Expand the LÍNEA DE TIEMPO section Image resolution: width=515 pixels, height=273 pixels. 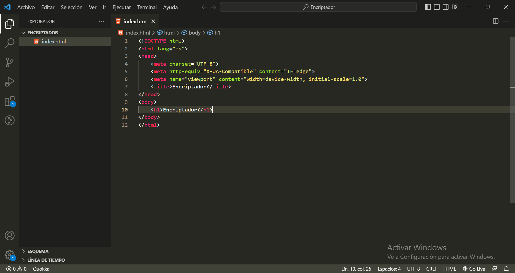click(x=46, y=260)
